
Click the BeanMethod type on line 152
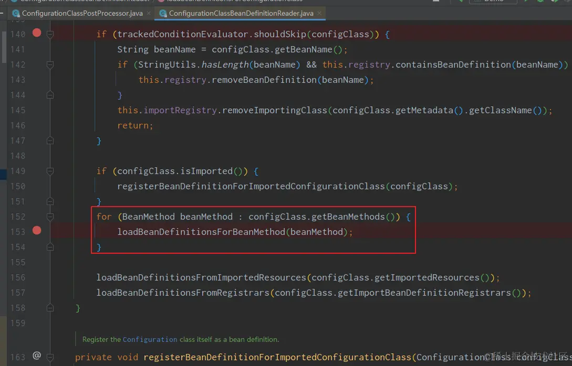(x=149, y=217)
